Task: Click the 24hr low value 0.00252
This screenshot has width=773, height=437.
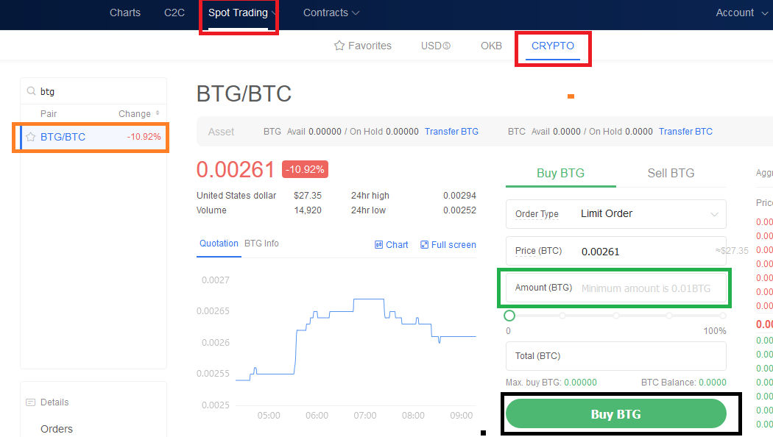Action: (459, 210)
